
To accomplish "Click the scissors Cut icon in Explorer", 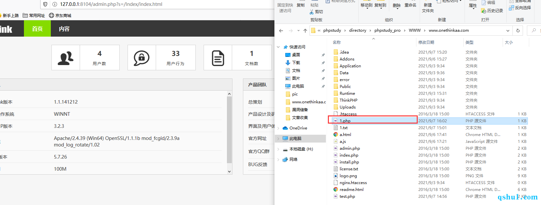I will [311, 12].
